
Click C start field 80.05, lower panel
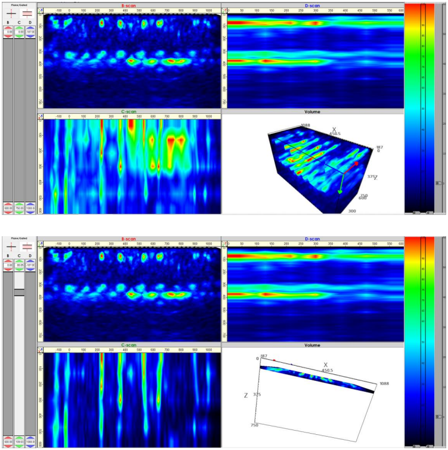coord(19,265)
